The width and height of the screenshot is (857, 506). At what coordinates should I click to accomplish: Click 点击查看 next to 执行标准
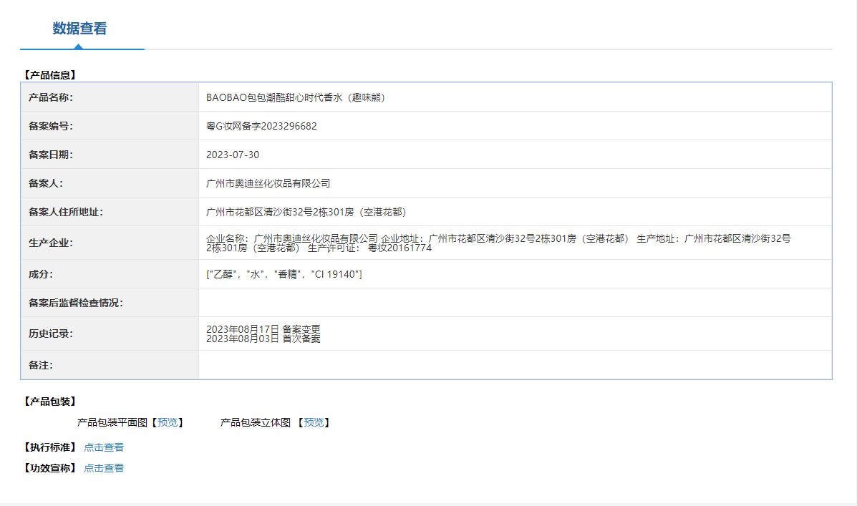pyautogui.click(x=104, y=447)
